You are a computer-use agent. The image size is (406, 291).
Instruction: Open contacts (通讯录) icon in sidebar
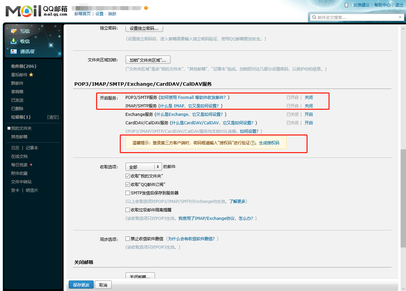point(14,51)
